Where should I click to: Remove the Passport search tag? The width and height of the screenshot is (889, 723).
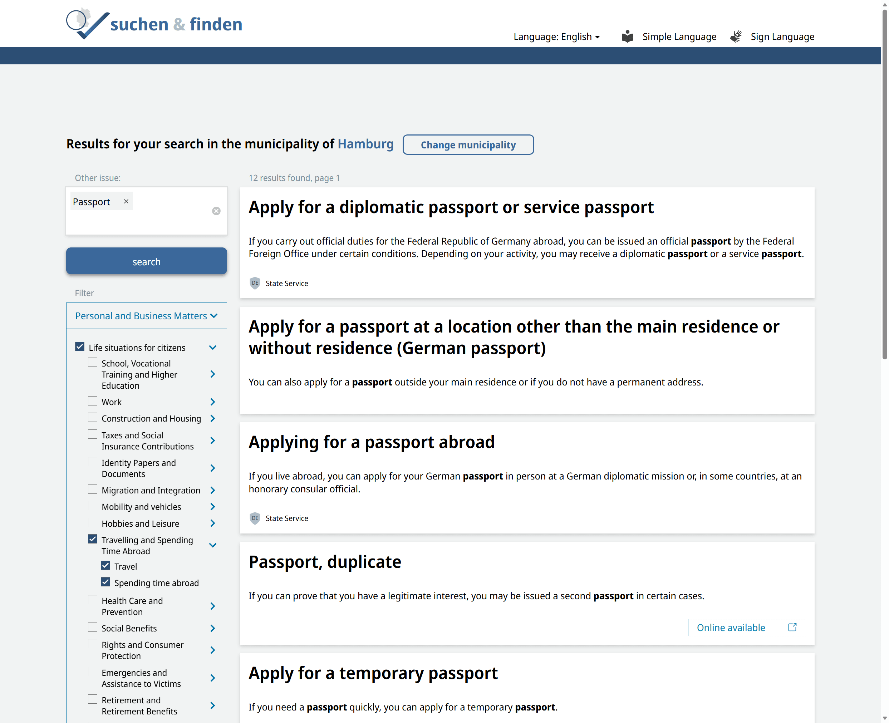point(126,202)
